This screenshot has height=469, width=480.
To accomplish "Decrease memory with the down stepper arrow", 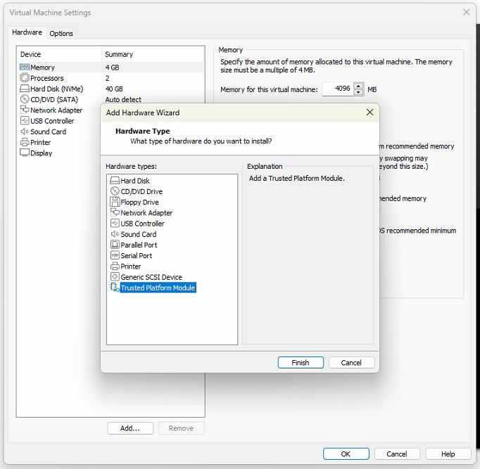I will [x=358, y=93].
